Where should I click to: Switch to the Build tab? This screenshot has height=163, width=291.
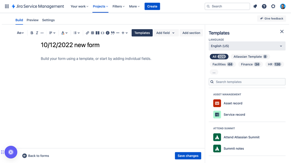tap(19, 20)
